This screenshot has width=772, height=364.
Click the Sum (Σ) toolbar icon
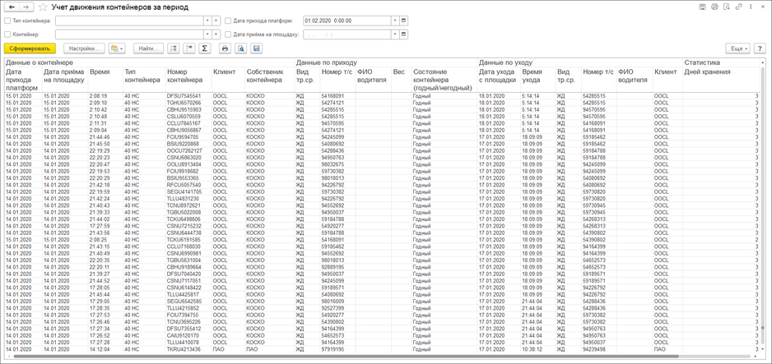point(205,48)
